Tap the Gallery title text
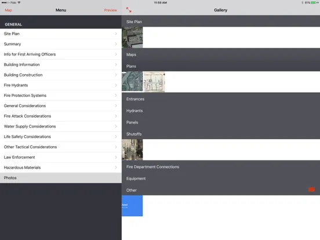Screen dimensions: 320x240 pyautogui.click(x=221, y=10)
